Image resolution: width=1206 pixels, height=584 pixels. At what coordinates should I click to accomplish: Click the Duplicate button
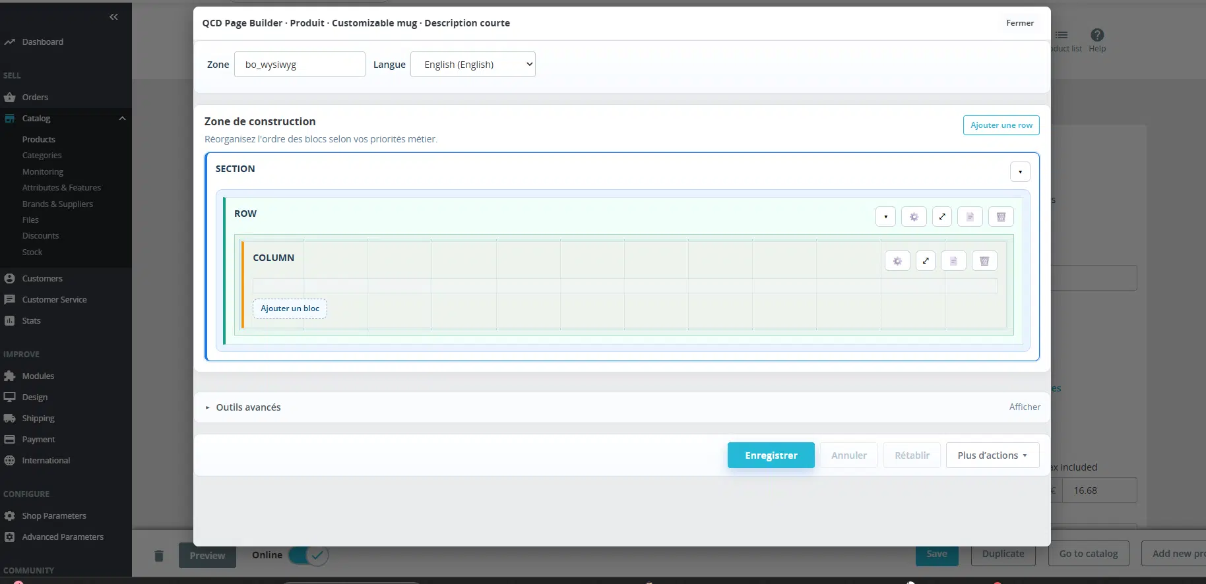coord(1003,554)
